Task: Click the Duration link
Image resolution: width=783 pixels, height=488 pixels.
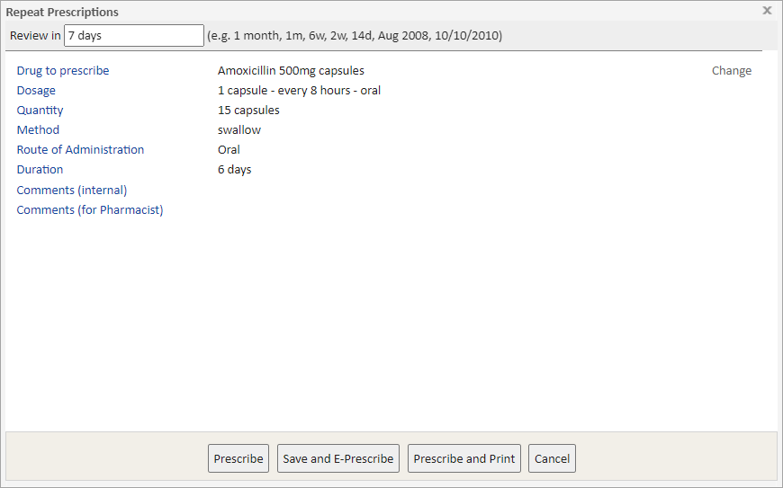Action: (x=40, y=170)
